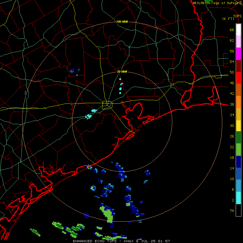Click the '50' legend value
The image size is (243, 243).
click(x=232, y=72)
